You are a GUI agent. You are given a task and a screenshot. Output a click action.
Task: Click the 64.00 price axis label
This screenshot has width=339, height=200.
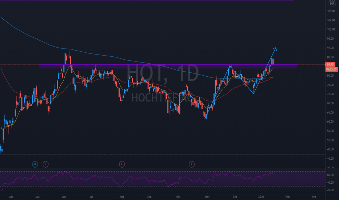pos(330,113)
